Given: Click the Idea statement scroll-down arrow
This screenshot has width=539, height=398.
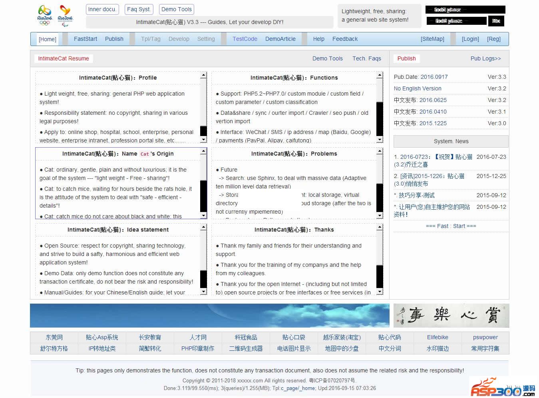Looking at the screenshot, I should tap(203, 292).
